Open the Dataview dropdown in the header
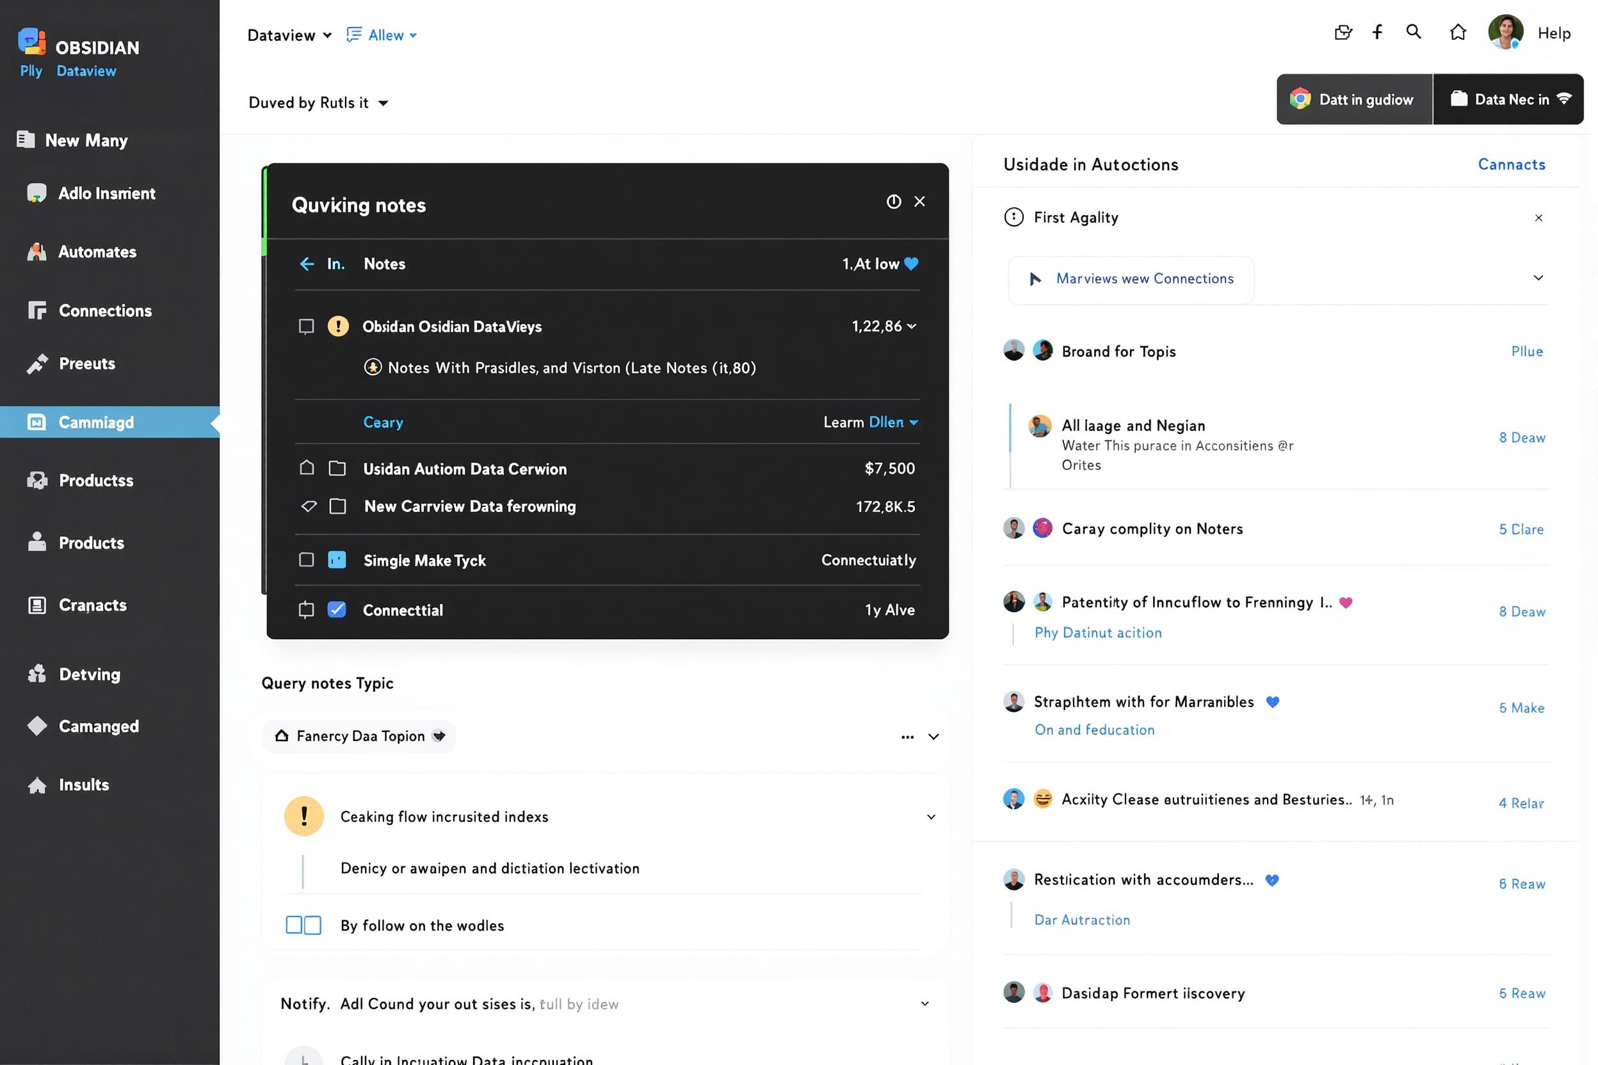This screenshot has width=1598, height=1065. pos(289,35)
